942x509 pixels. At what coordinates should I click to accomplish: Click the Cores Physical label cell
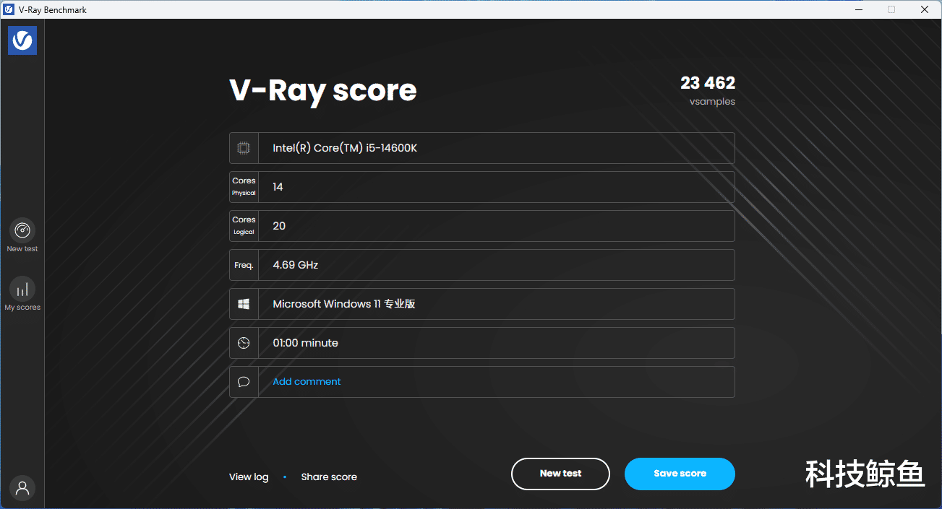click(244, 187)
